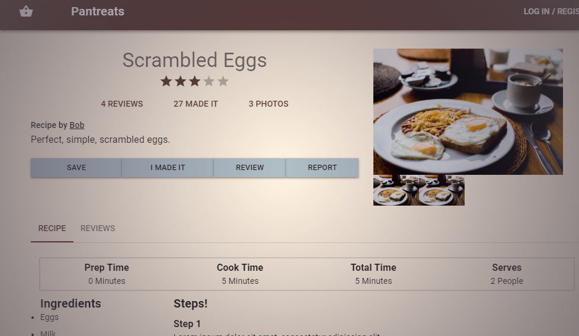
Task: Open the large scrambled eggs photo
Action: [x=468, y=111]
